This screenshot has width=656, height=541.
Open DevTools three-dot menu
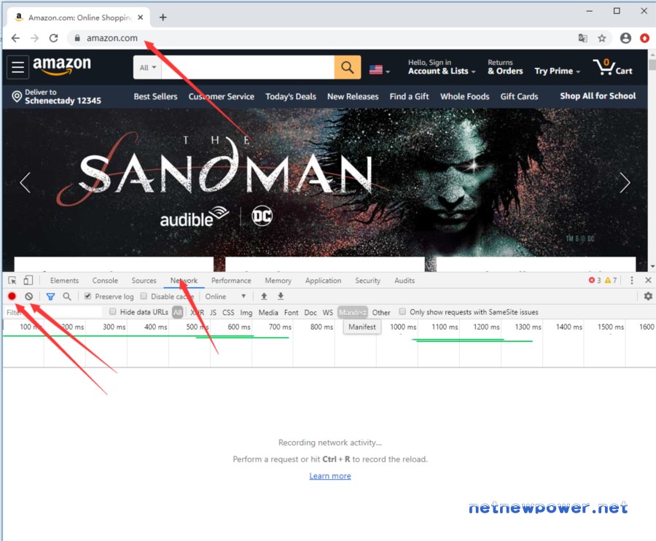(x=632, y=280)
